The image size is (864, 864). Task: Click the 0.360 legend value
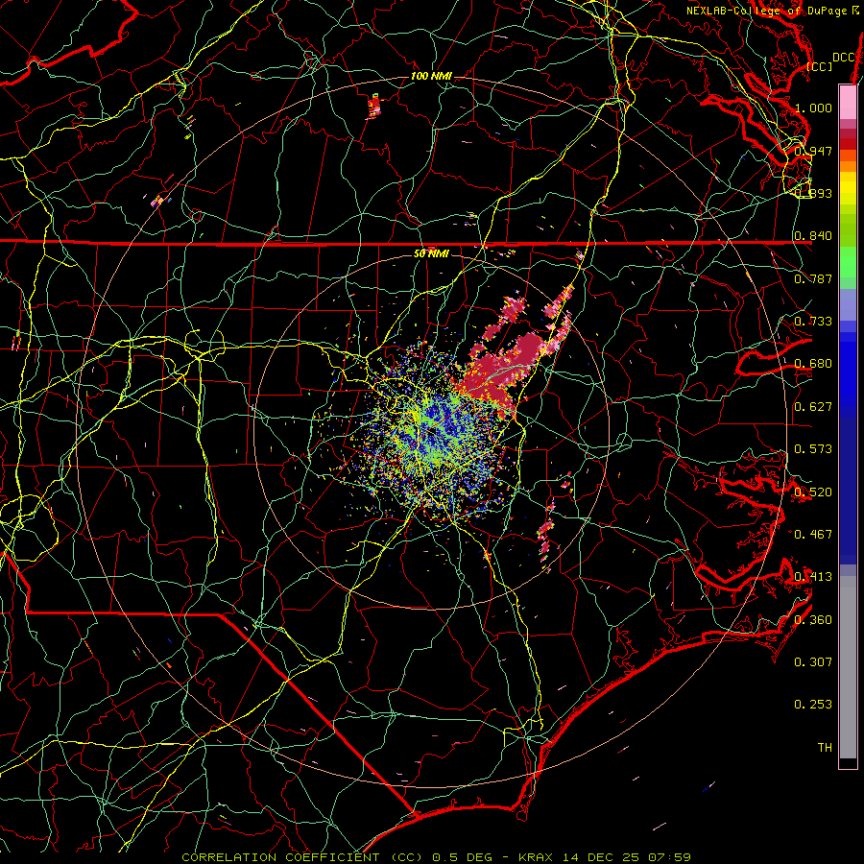pos(813,620)
